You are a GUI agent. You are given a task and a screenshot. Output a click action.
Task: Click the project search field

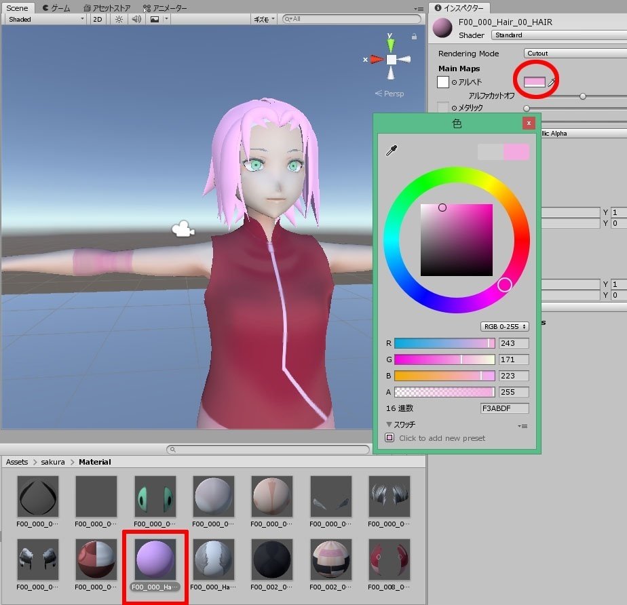coord(268,450)
